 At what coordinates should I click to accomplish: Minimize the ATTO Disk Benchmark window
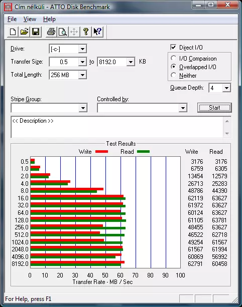coord(198,5)
